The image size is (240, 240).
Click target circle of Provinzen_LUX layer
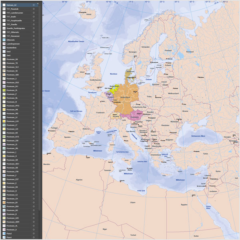[x=34, y=121]
